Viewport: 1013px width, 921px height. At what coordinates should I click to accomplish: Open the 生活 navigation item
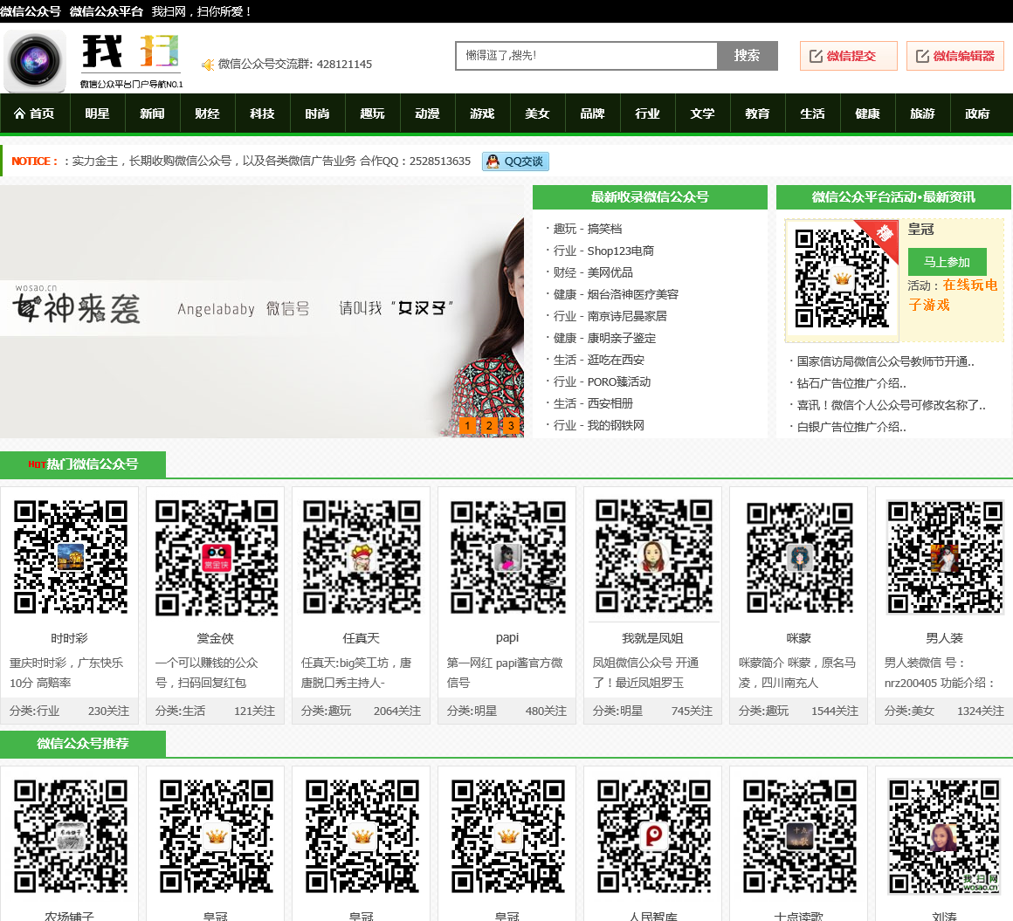point(812,113)
